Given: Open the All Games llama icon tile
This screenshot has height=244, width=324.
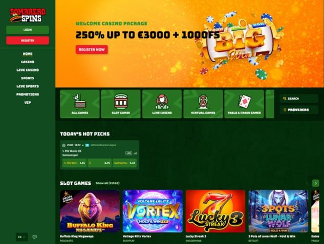Looking at the screenshot, I should click(x=80, y=104).
